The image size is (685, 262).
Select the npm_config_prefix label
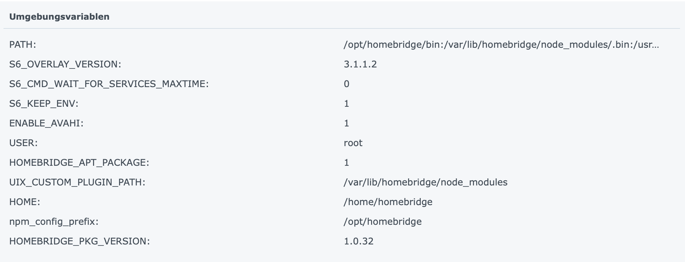pyautogui.click(x=54, y=222)
